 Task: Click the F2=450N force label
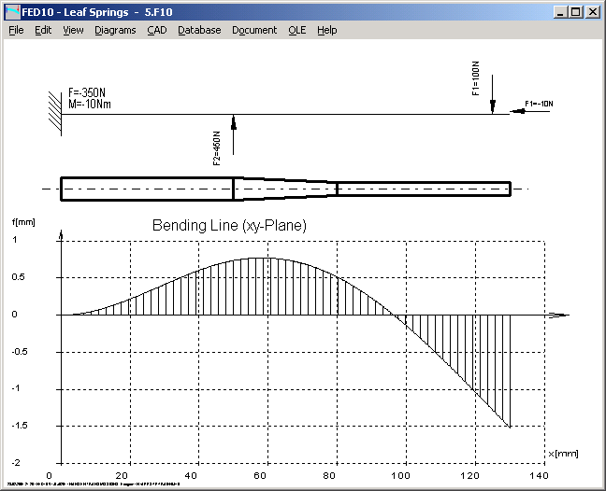217,147
